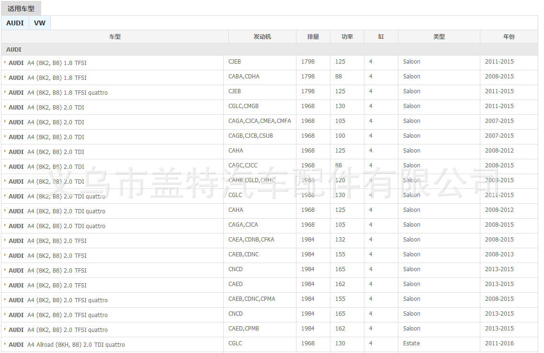The image size is (544, 353).
Task: Open A4 1.8 TFSI quattro model link
Action: coord(58,93)
